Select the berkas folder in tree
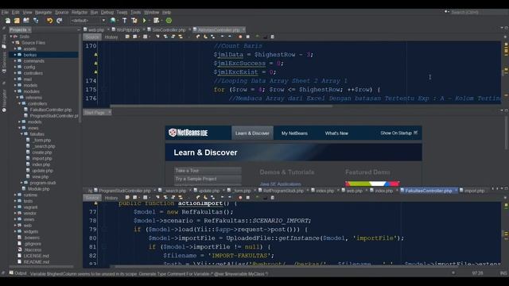Screen dimensions: 509x286 coord(30,55)
